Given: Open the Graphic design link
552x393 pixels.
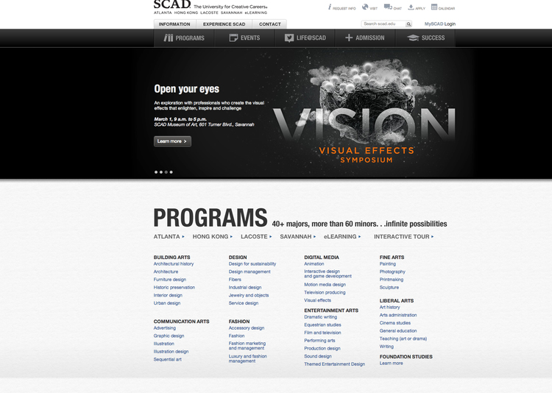Looking at the screenshot, I should click(169, 336).
